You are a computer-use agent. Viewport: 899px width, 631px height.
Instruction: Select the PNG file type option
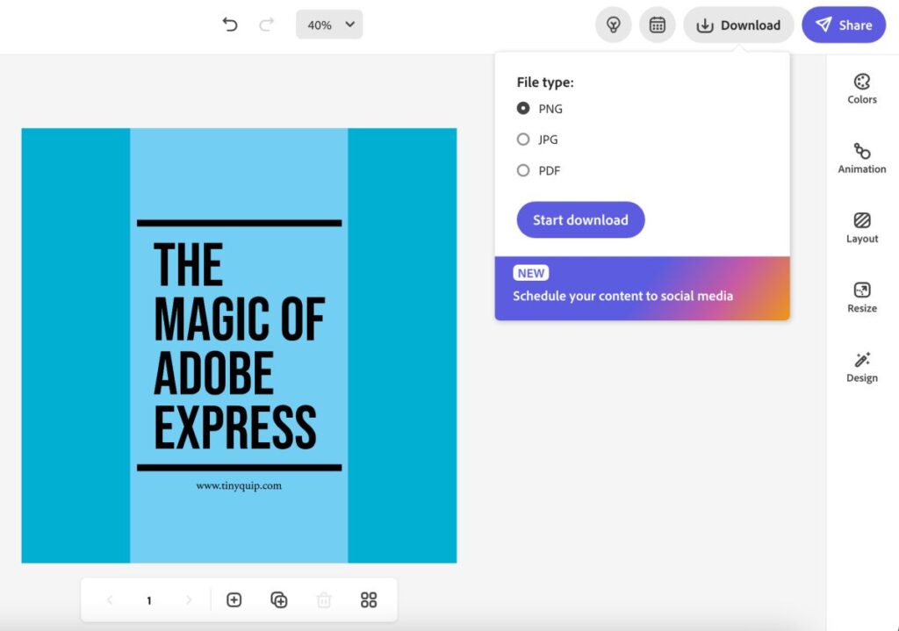click(x=523, y=109)
